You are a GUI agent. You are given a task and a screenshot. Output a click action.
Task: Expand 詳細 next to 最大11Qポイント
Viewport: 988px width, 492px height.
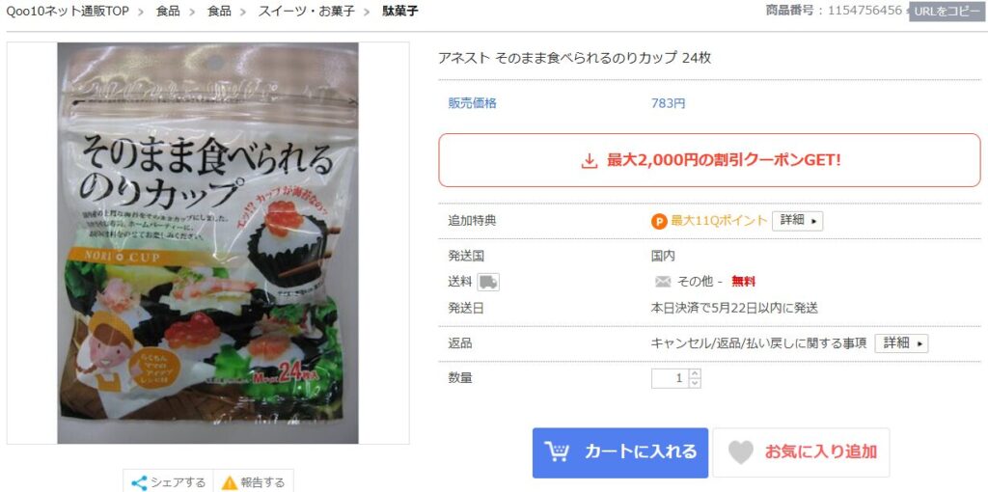(x=797, y=221)
